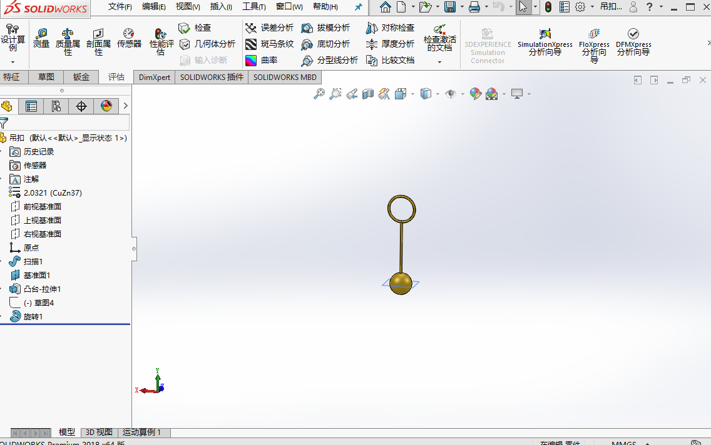Expand more manager tabs arrow
Screen dimensions: 711x445
(x=126, y=106)
